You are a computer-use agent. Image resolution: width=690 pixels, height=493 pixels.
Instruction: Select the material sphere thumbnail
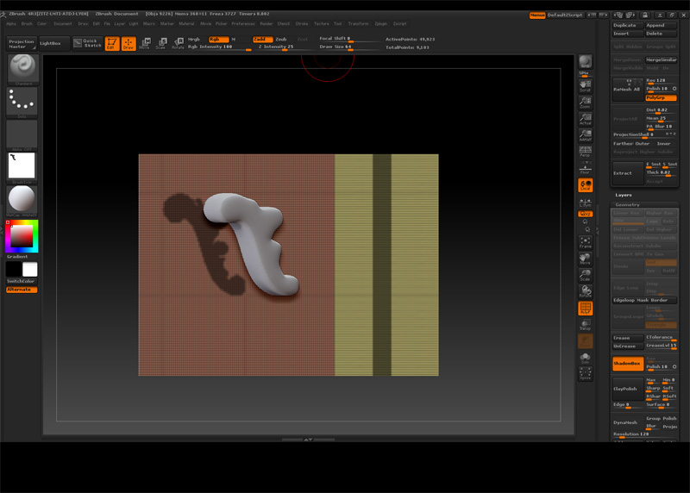(22, 200)
